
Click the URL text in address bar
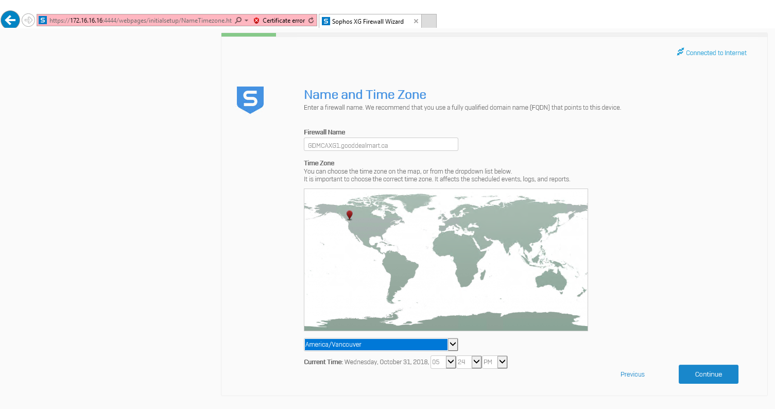point(141,21)
